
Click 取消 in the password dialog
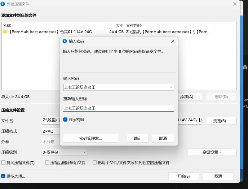coord(163,138)
